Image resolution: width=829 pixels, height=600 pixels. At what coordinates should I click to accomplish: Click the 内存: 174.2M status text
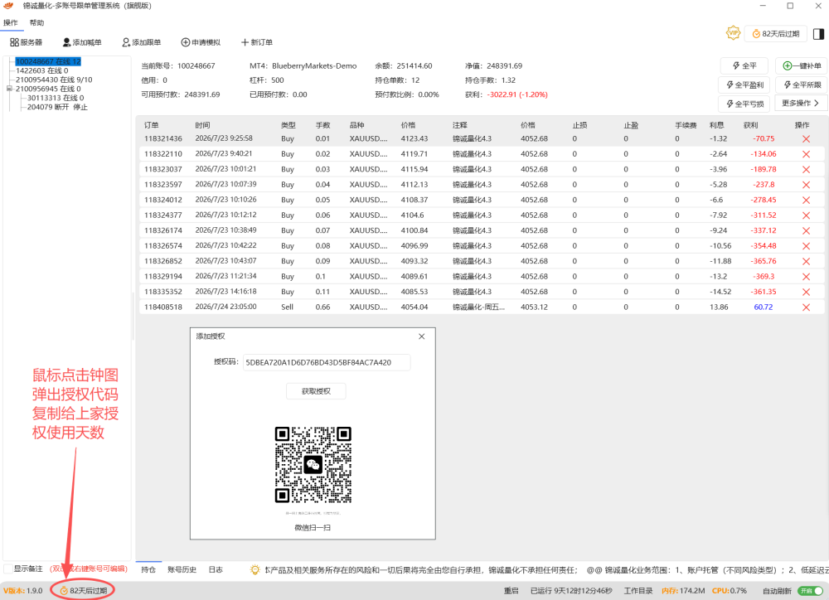click(x=683, y=591)
